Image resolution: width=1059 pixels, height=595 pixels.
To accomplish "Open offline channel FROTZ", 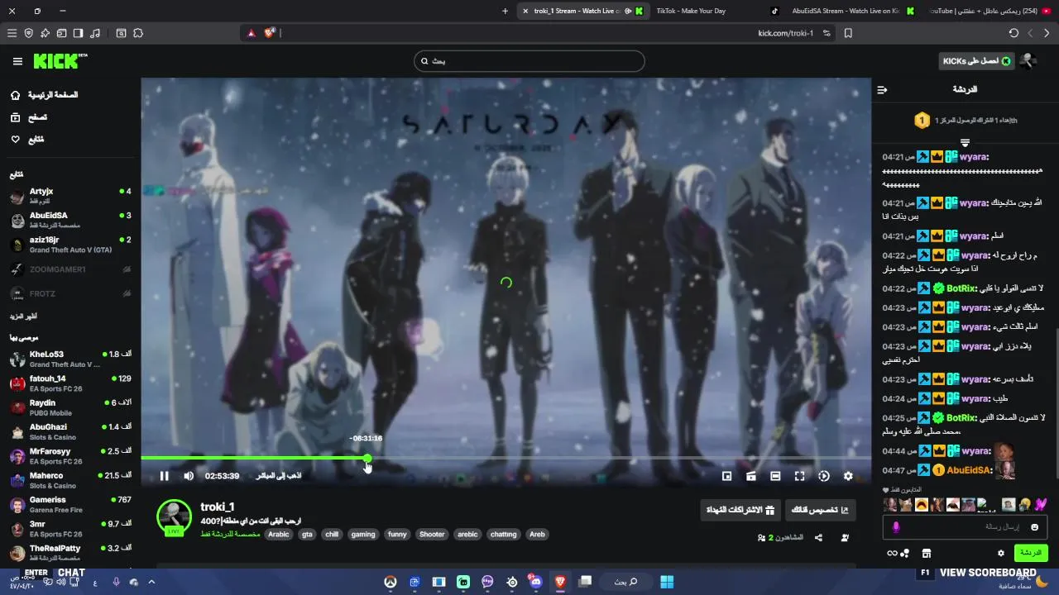I will tap(70, 293).
